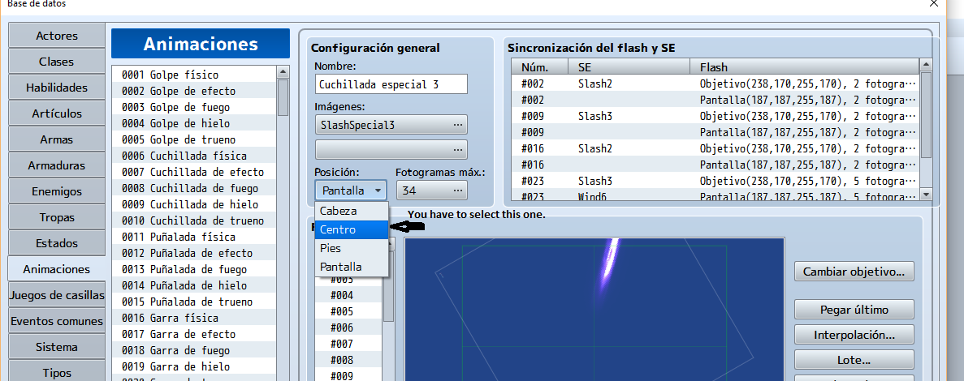Click the Pegar último button
The image size is (964, 381).
854,309
